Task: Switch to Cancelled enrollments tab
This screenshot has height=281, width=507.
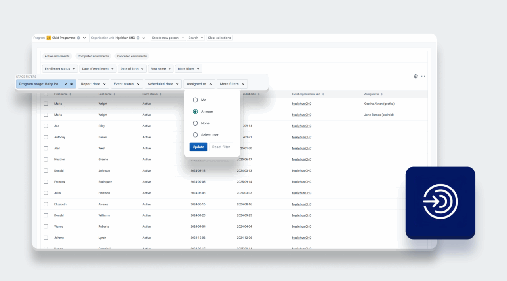Action: point(132,56)
